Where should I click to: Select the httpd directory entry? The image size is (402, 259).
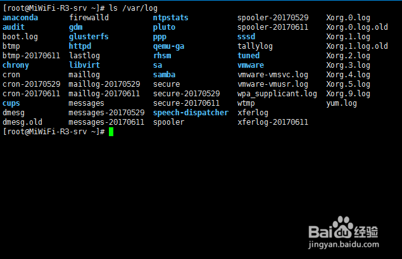coord(80,46)
